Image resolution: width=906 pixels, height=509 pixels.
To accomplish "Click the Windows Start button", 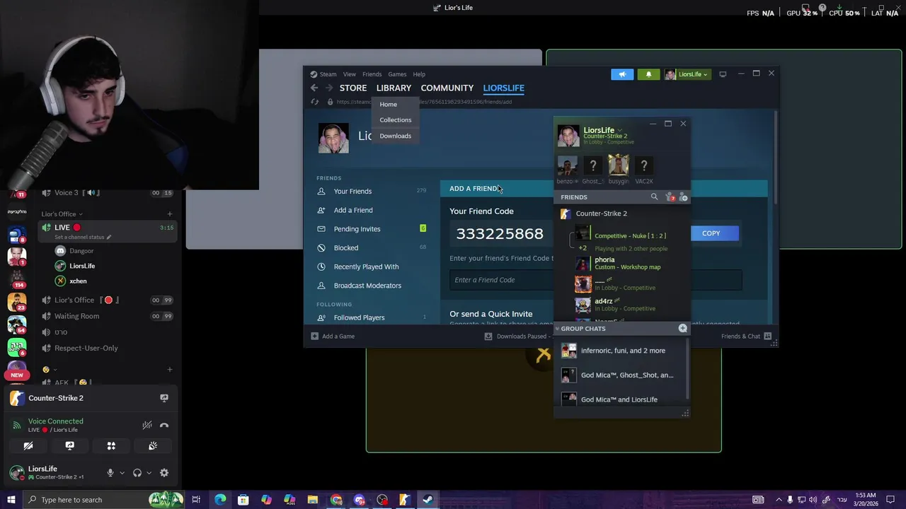I will point(11,500).
